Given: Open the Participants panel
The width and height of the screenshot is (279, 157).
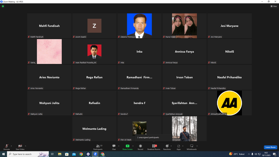Looking at the screenshot, I should tap(98, 147).
